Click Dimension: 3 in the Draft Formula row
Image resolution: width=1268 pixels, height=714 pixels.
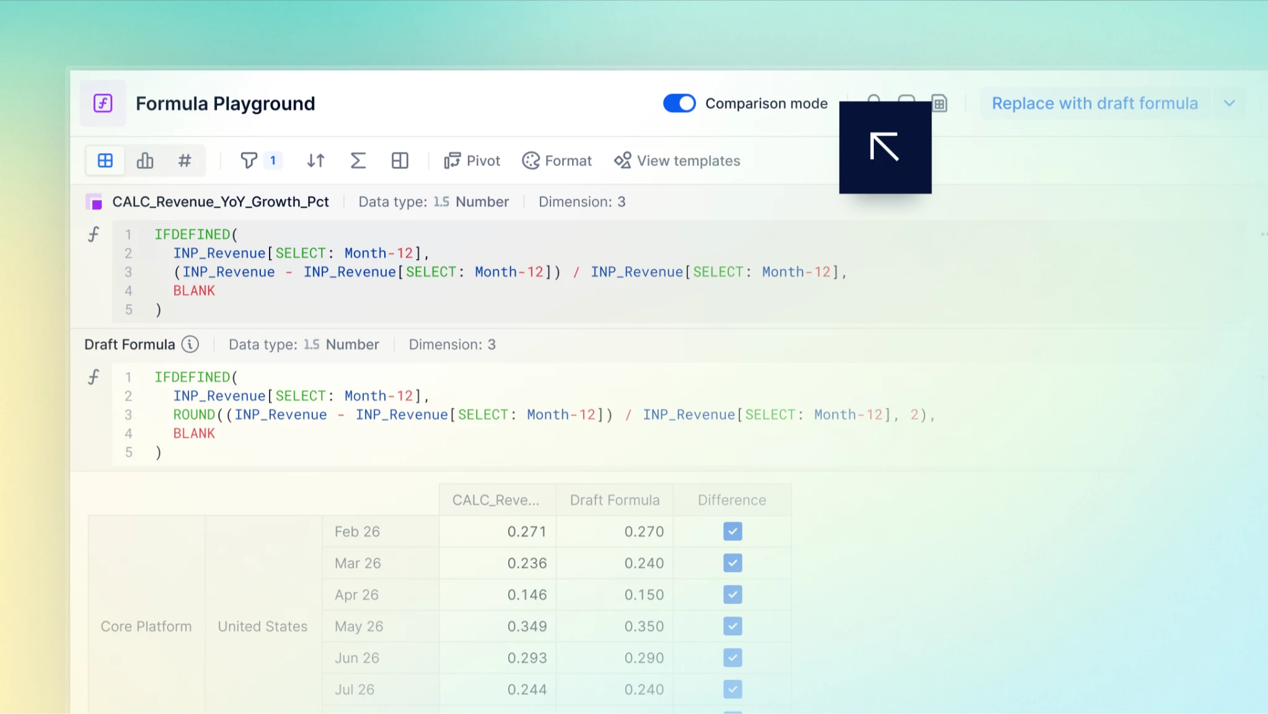coord(452,345)
